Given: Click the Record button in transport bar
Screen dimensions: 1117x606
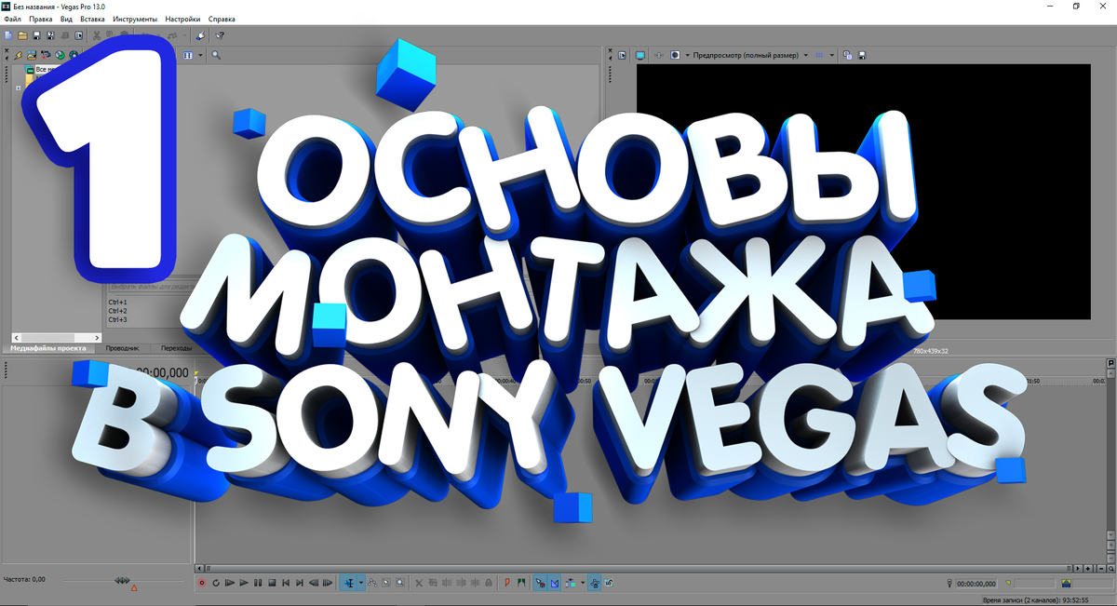Looking at the screenshot, I should tap(202, 583).
